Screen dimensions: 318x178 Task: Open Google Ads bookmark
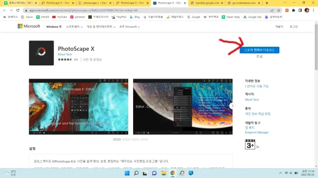tap(253, 17)
